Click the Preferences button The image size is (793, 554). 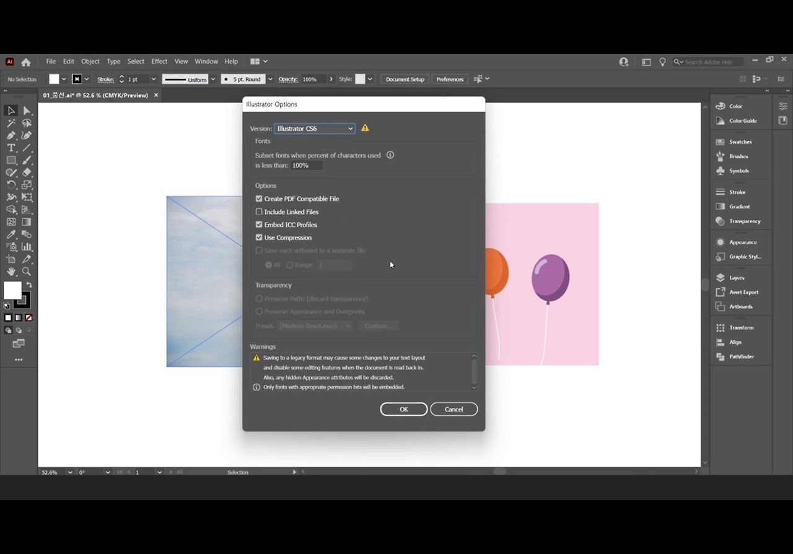tap(450, 79)
